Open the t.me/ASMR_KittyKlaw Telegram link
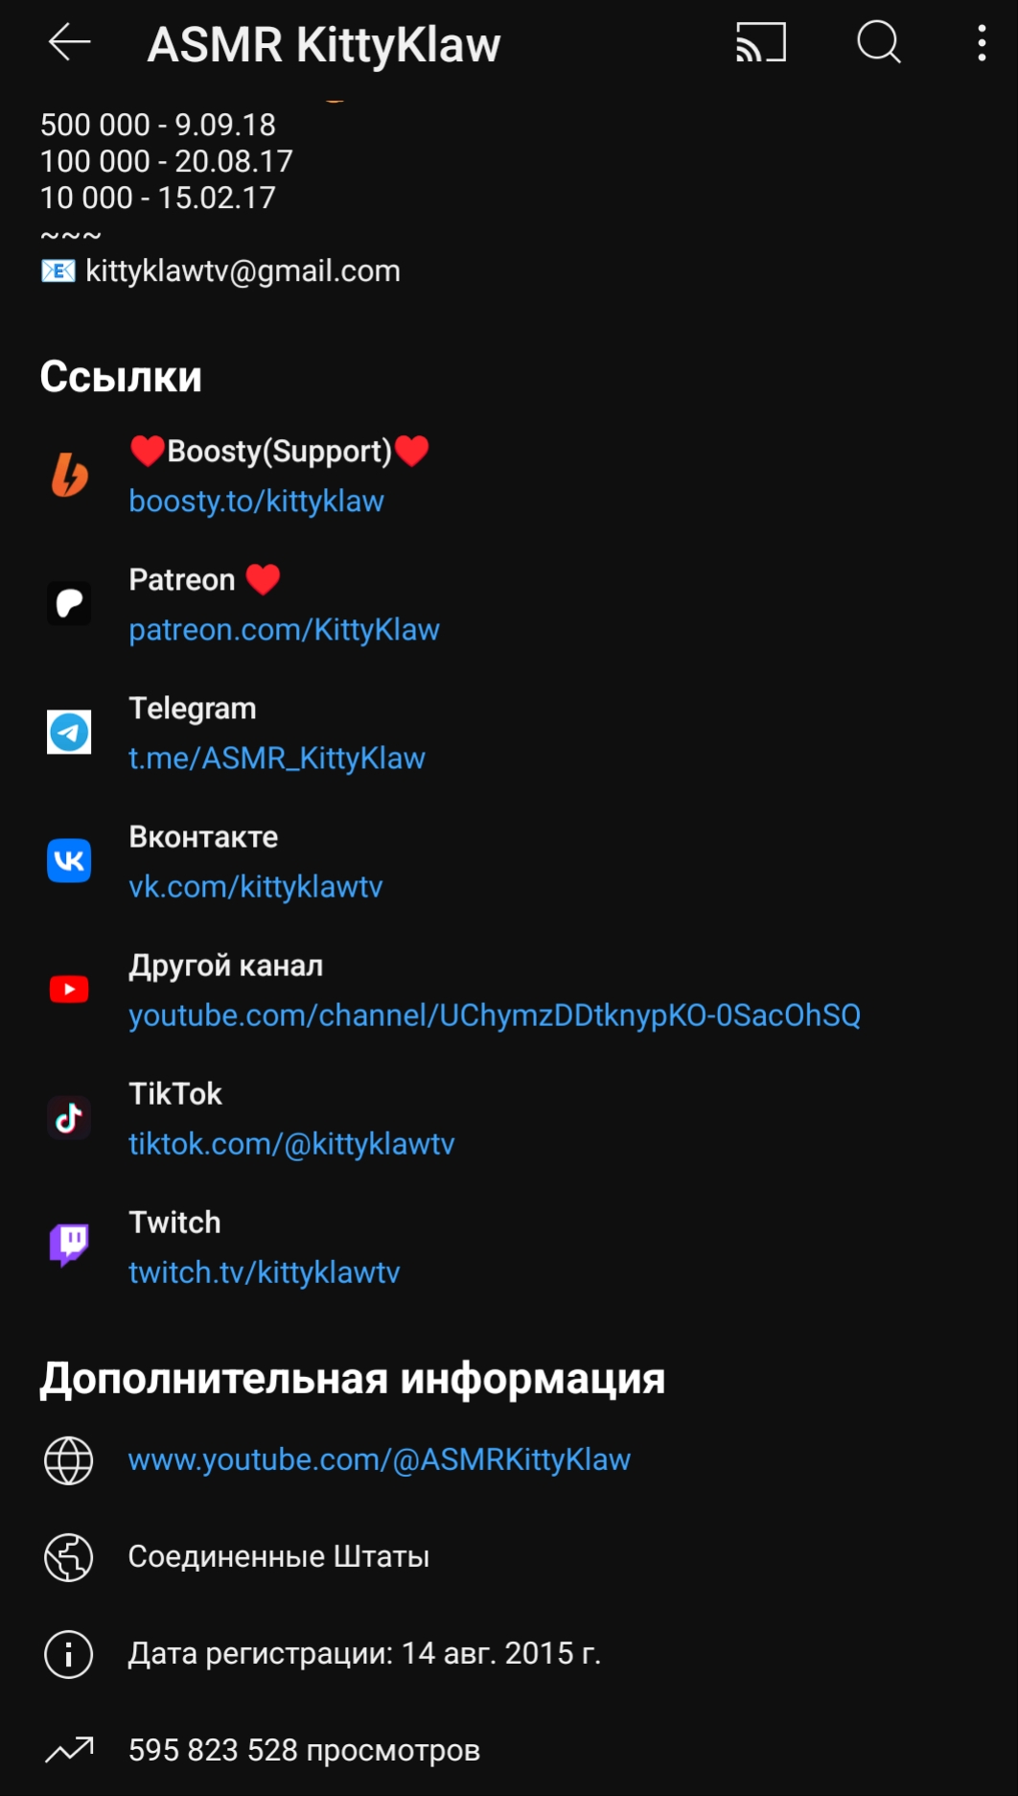This screenshot has width=1018, height=1796. coord(277,758)
